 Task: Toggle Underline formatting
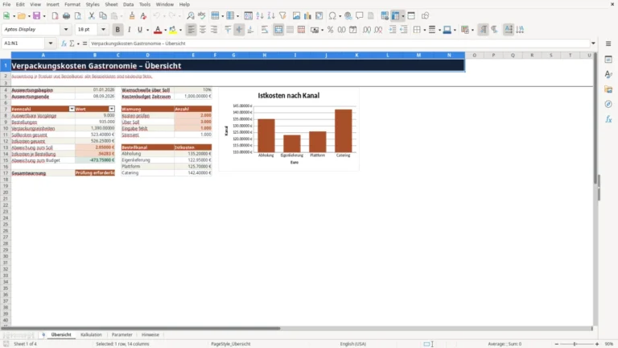coord(140,30)
